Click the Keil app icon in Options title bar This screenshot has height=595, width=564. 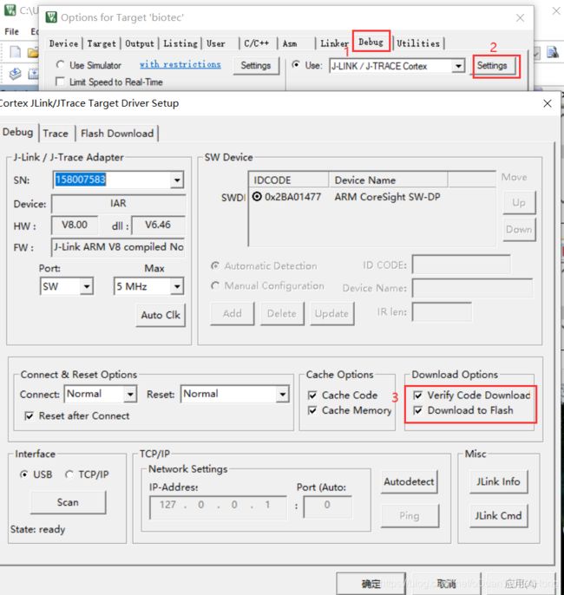point(51,17)
